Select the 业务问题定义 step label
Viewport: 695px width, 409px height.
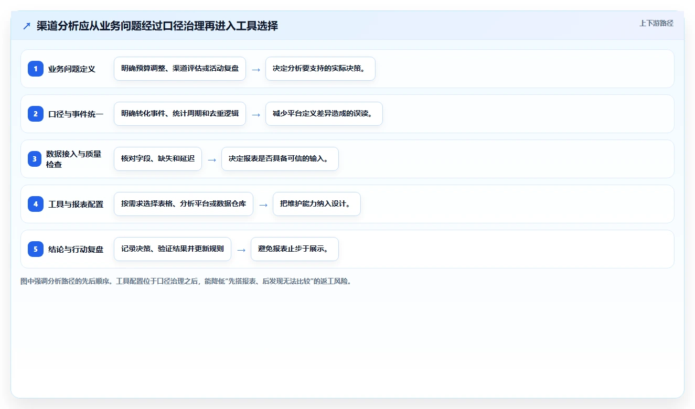[72, 69]
